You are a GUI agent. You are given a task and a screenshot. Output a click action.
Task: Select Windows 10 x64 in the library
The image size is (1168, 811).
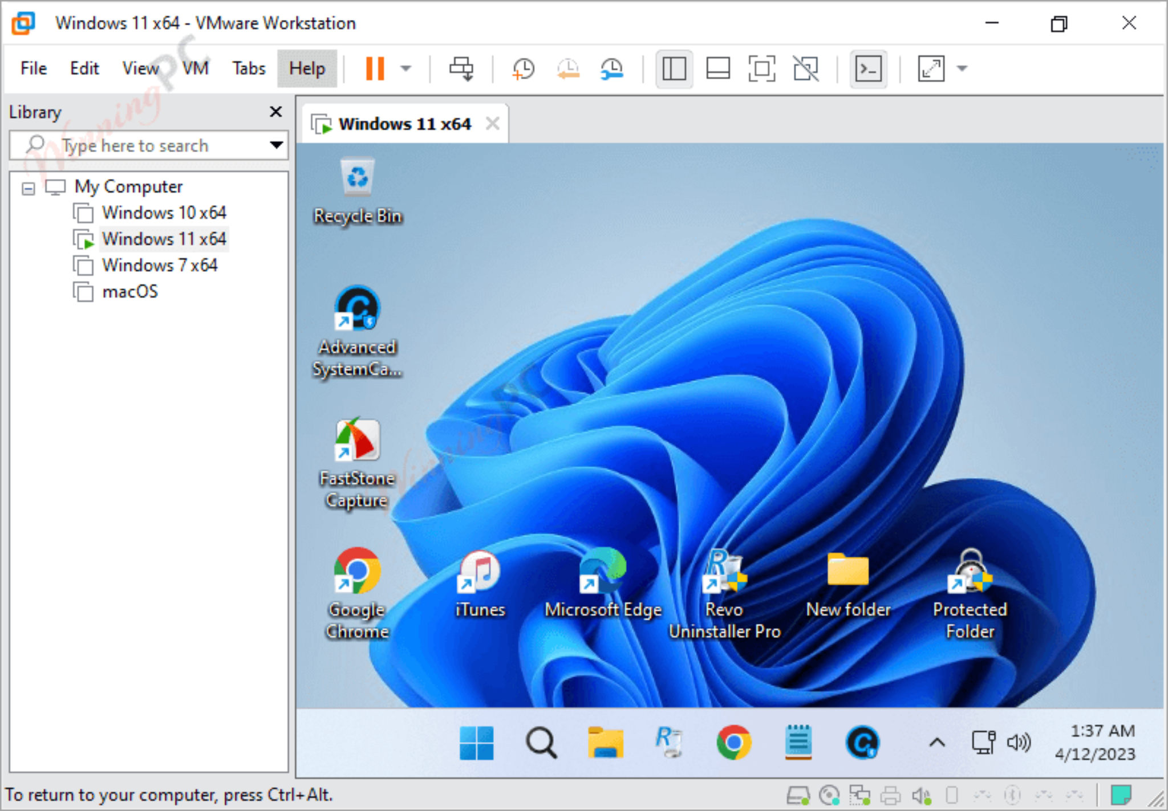(164, 213)
